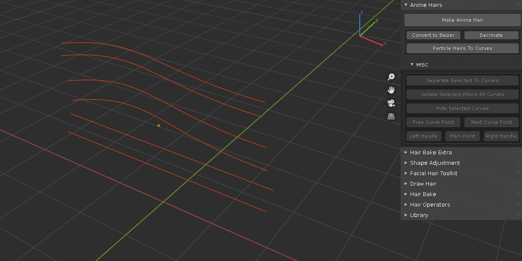Viewport: 522px width, 261px height.
Task: Expand the Hair Bake Extra panel
Action: [x=406, y=152]
